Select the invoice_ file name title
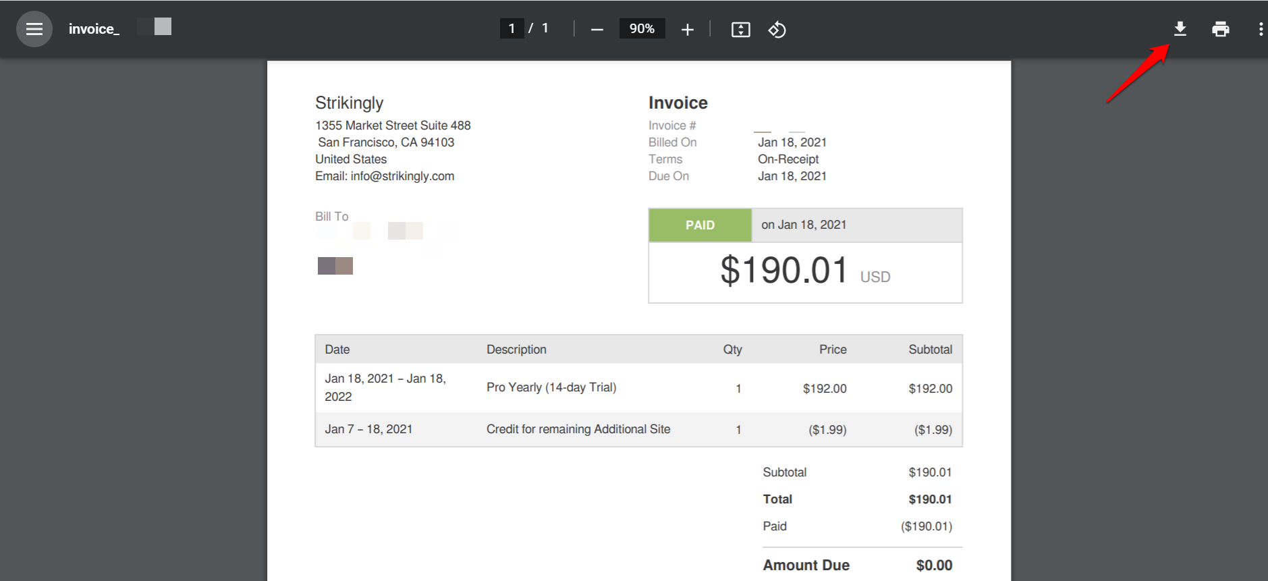Viewport: 1268px width, 581px height. point(94,29)
